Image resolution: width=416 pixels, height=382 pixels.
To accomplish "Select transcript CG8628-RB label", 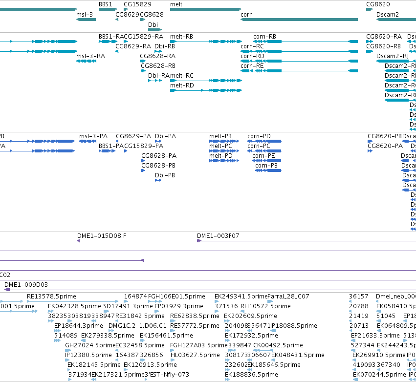I will pos(158,66).
